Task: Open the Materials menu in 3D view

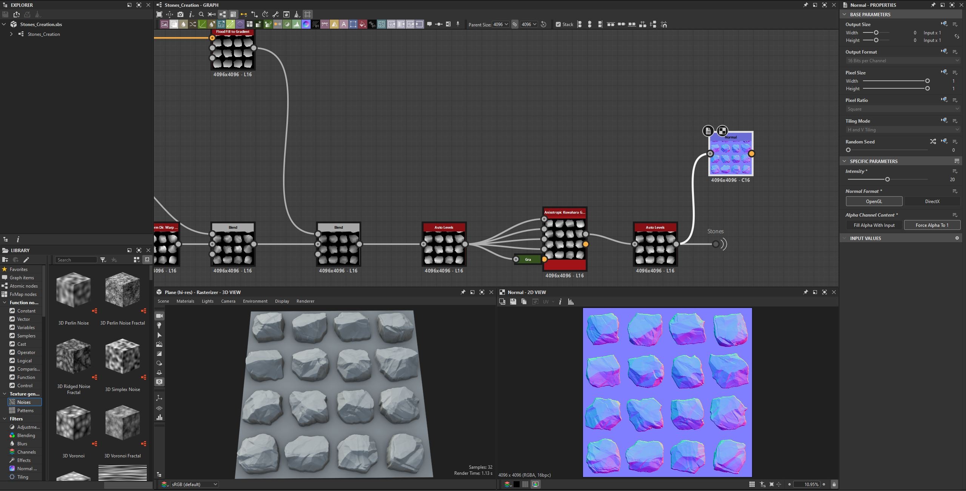Action: click(x=185, y=301)
